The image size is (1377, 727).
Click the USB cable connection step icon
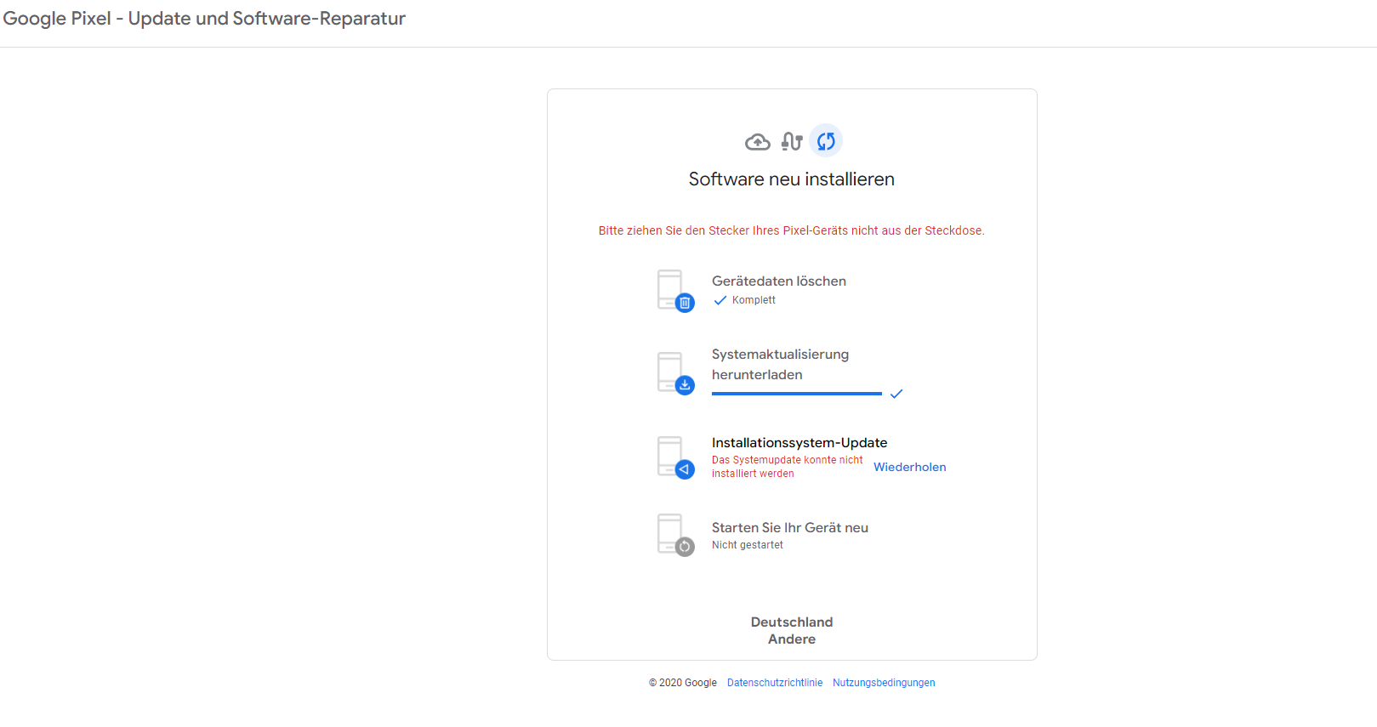[x=792, y=141]
